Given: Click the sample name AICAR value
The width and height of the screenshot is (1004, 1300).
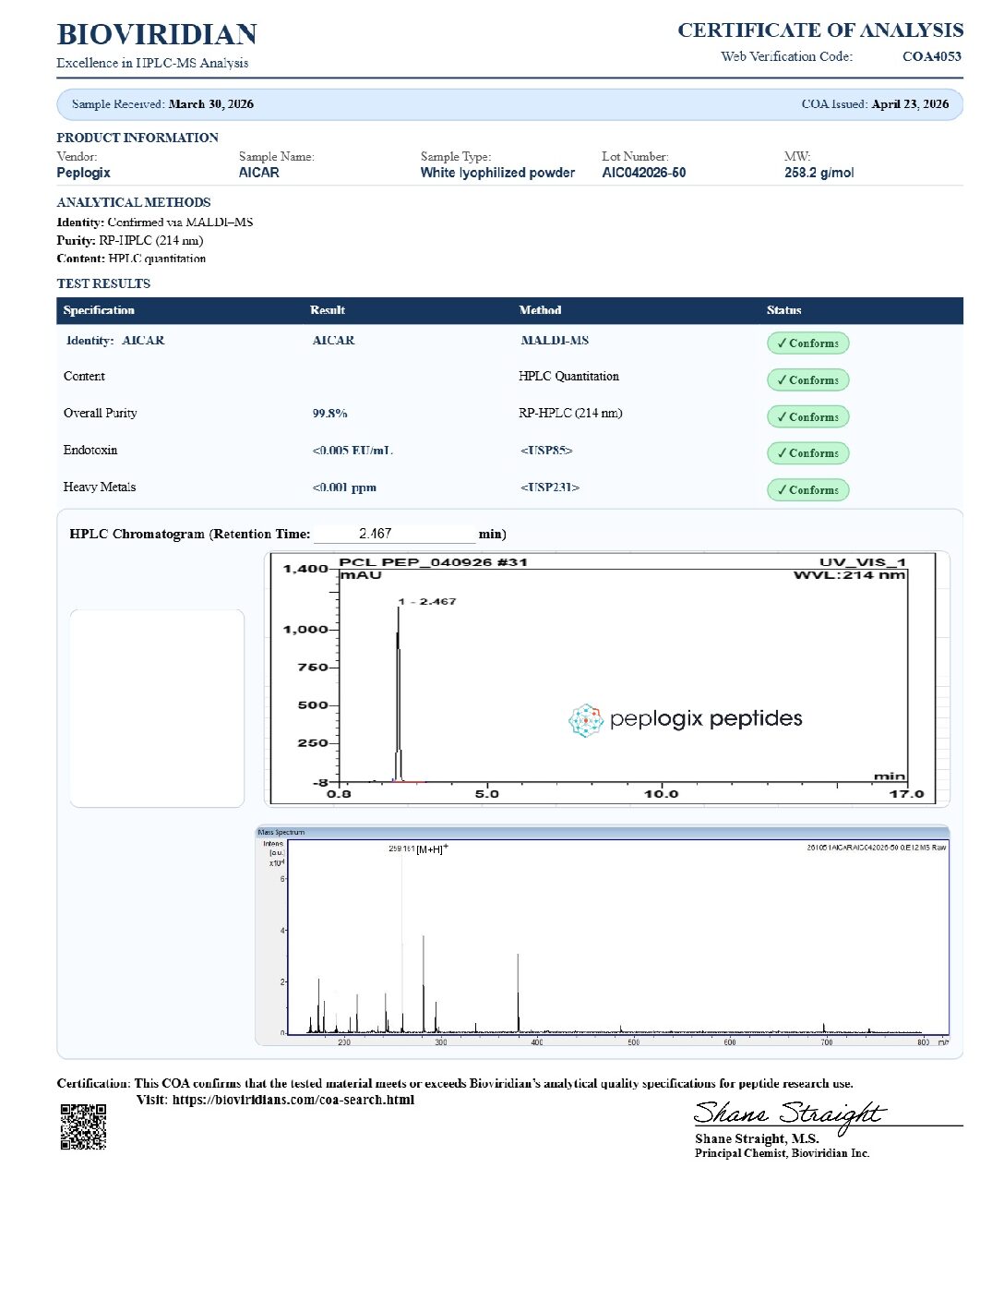Looking at the screenshot, I should click(259, 173).
